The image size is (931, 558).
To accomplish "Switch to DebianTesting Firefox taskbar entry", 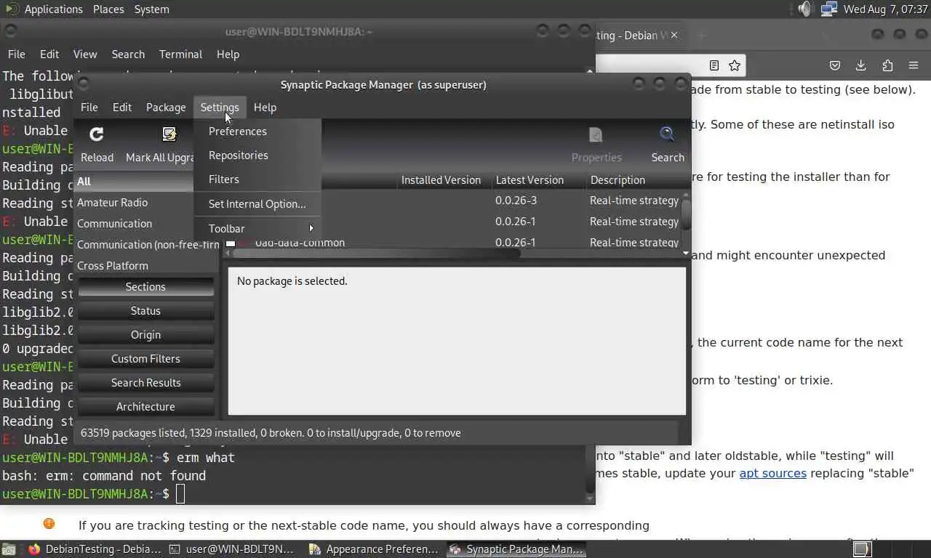I will (x=95, y=549).
